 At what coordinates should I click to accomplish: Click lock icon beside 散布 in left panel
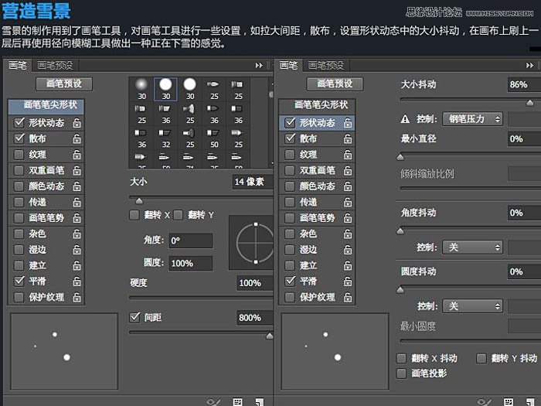click(x=77, y=138)
